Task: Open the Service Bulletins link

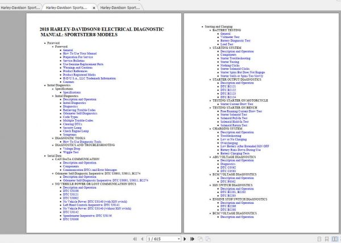Action: pos(74,61)
